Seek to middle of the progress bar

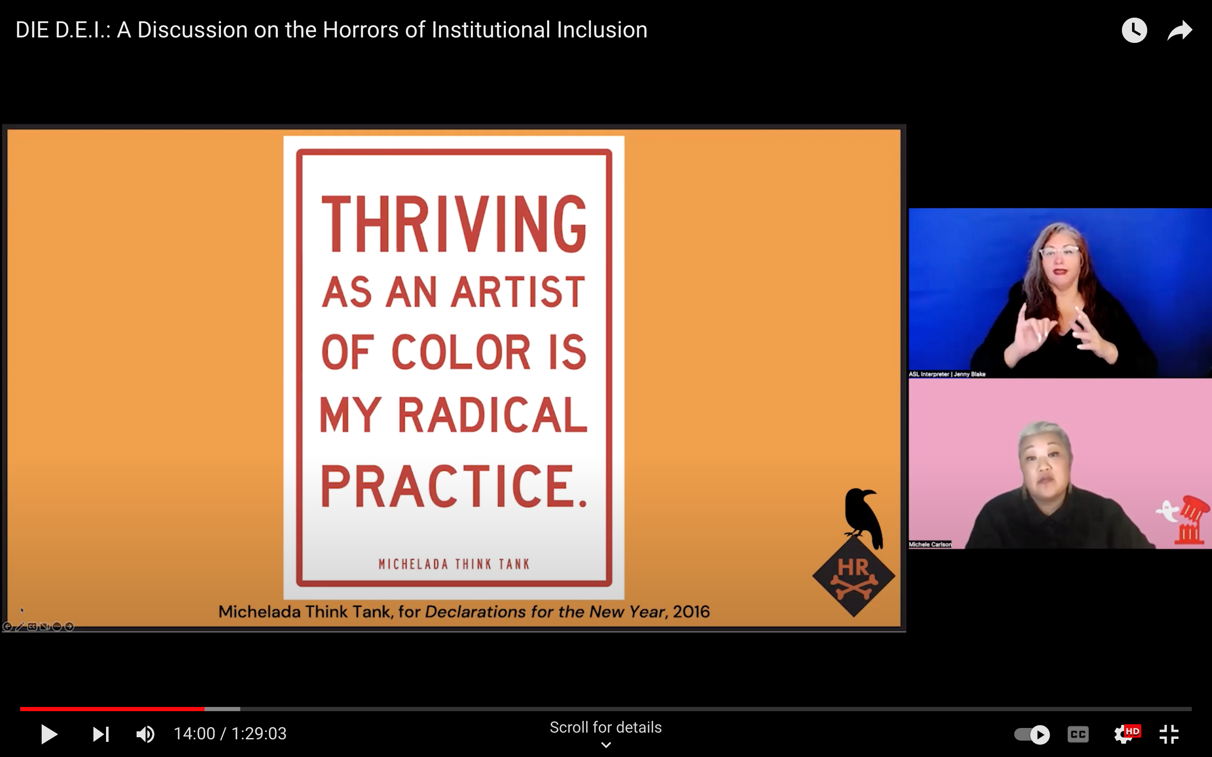point(606,709)
